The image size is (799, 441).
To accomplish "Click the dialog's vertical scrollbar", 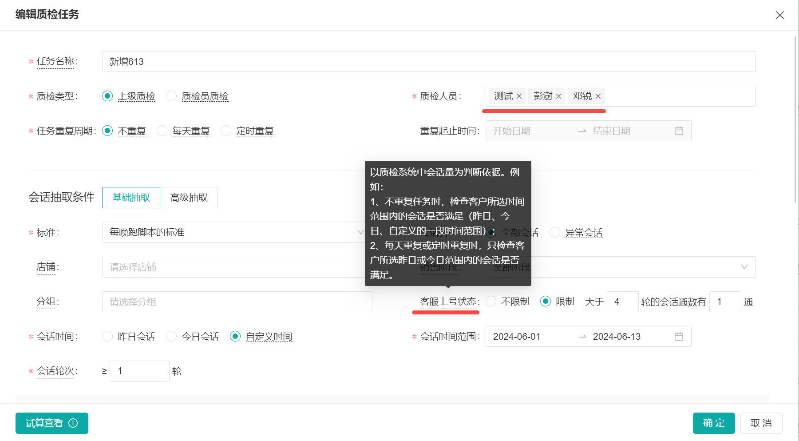I will [795, 119].
